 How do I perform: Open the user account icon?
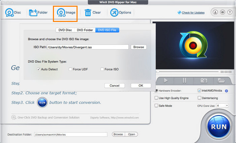215,12
